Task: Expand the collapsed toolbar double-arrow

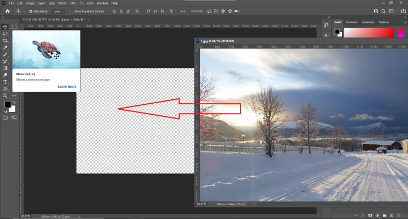Action: (x=3, y=17)
